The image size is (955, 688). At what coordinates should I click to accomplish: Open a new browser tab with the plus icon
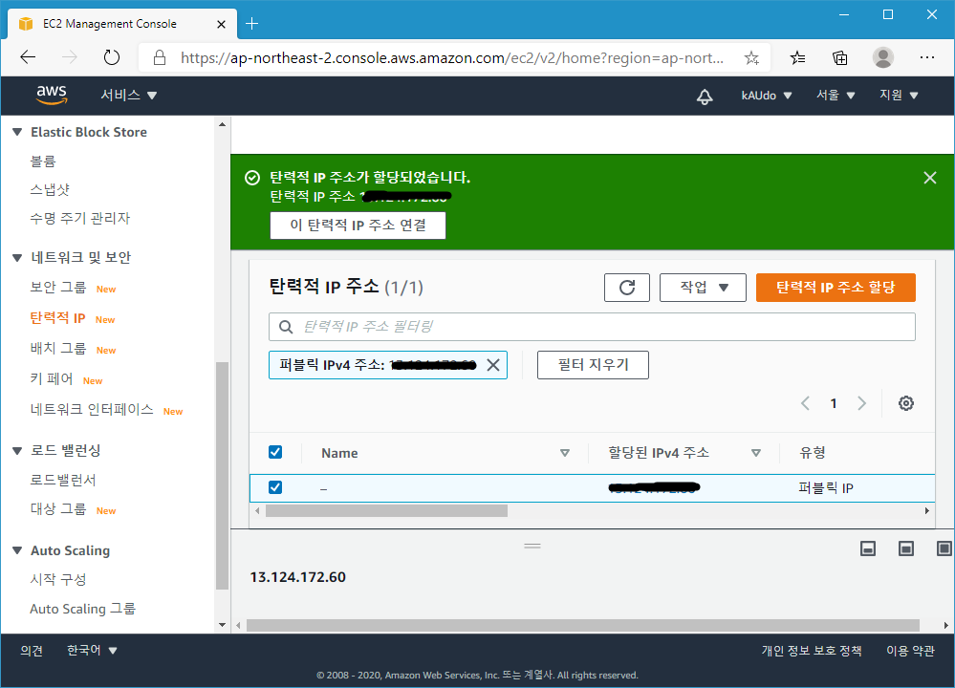[251, 24]
